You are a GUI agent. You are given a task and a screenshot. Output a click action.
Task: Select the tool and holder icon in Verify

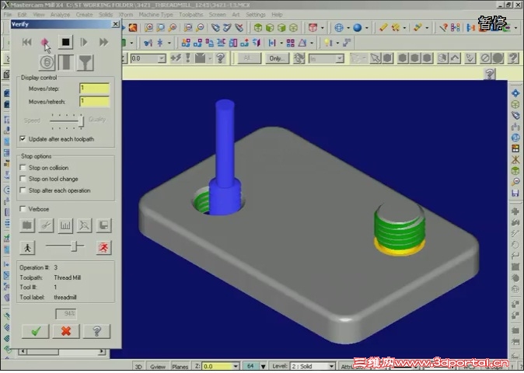(86, 62)
